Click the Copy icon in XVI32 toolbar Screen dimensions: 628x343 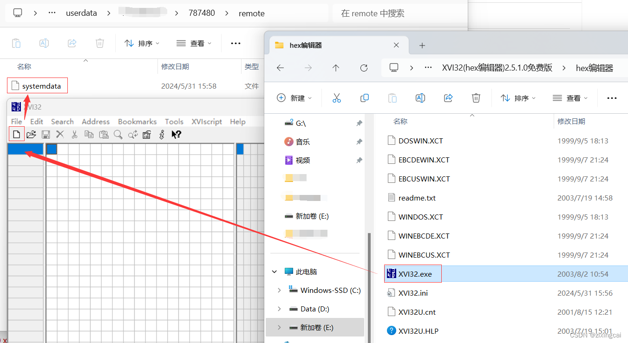pos(89,135)
